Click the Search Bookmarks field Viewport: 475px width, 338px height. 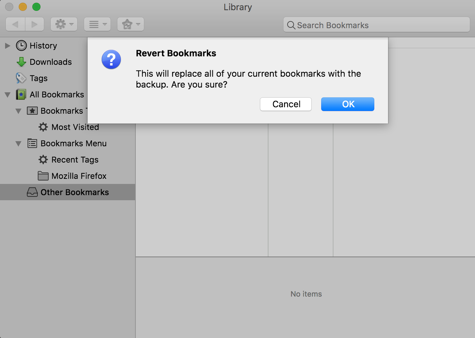click(376, 25)
